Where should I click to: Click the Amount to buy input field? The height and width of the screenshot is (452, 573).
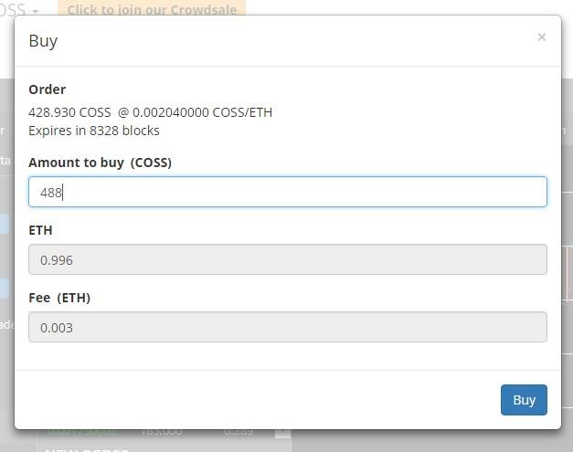point(288,192)
